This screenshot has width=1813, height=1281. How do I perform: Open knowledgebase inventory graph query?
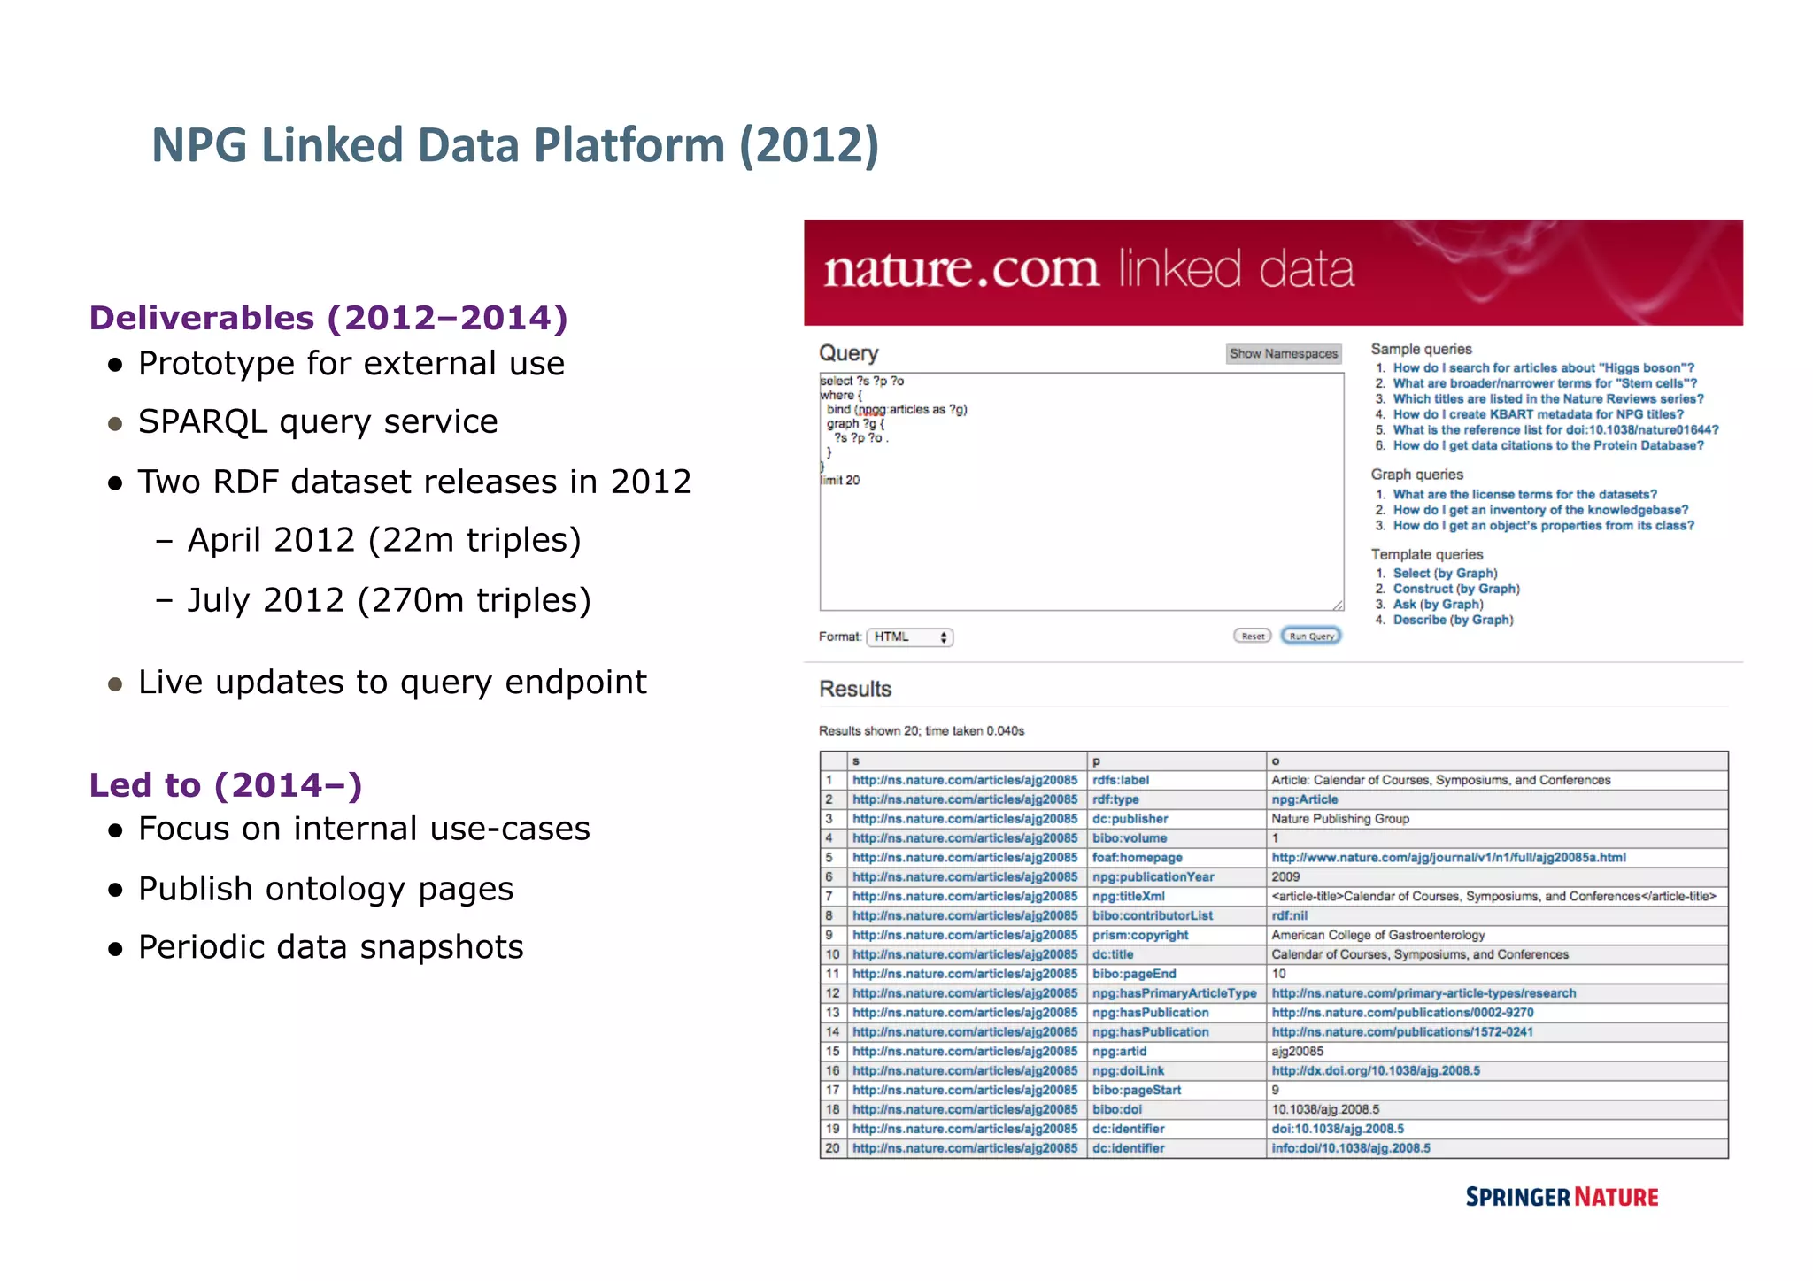[x=1540, y=510]
